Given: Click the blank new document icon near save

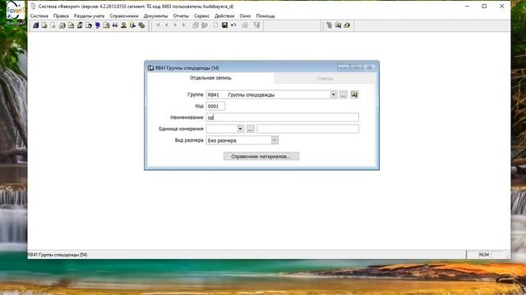Looking at the screenshot, I should 215,25.
